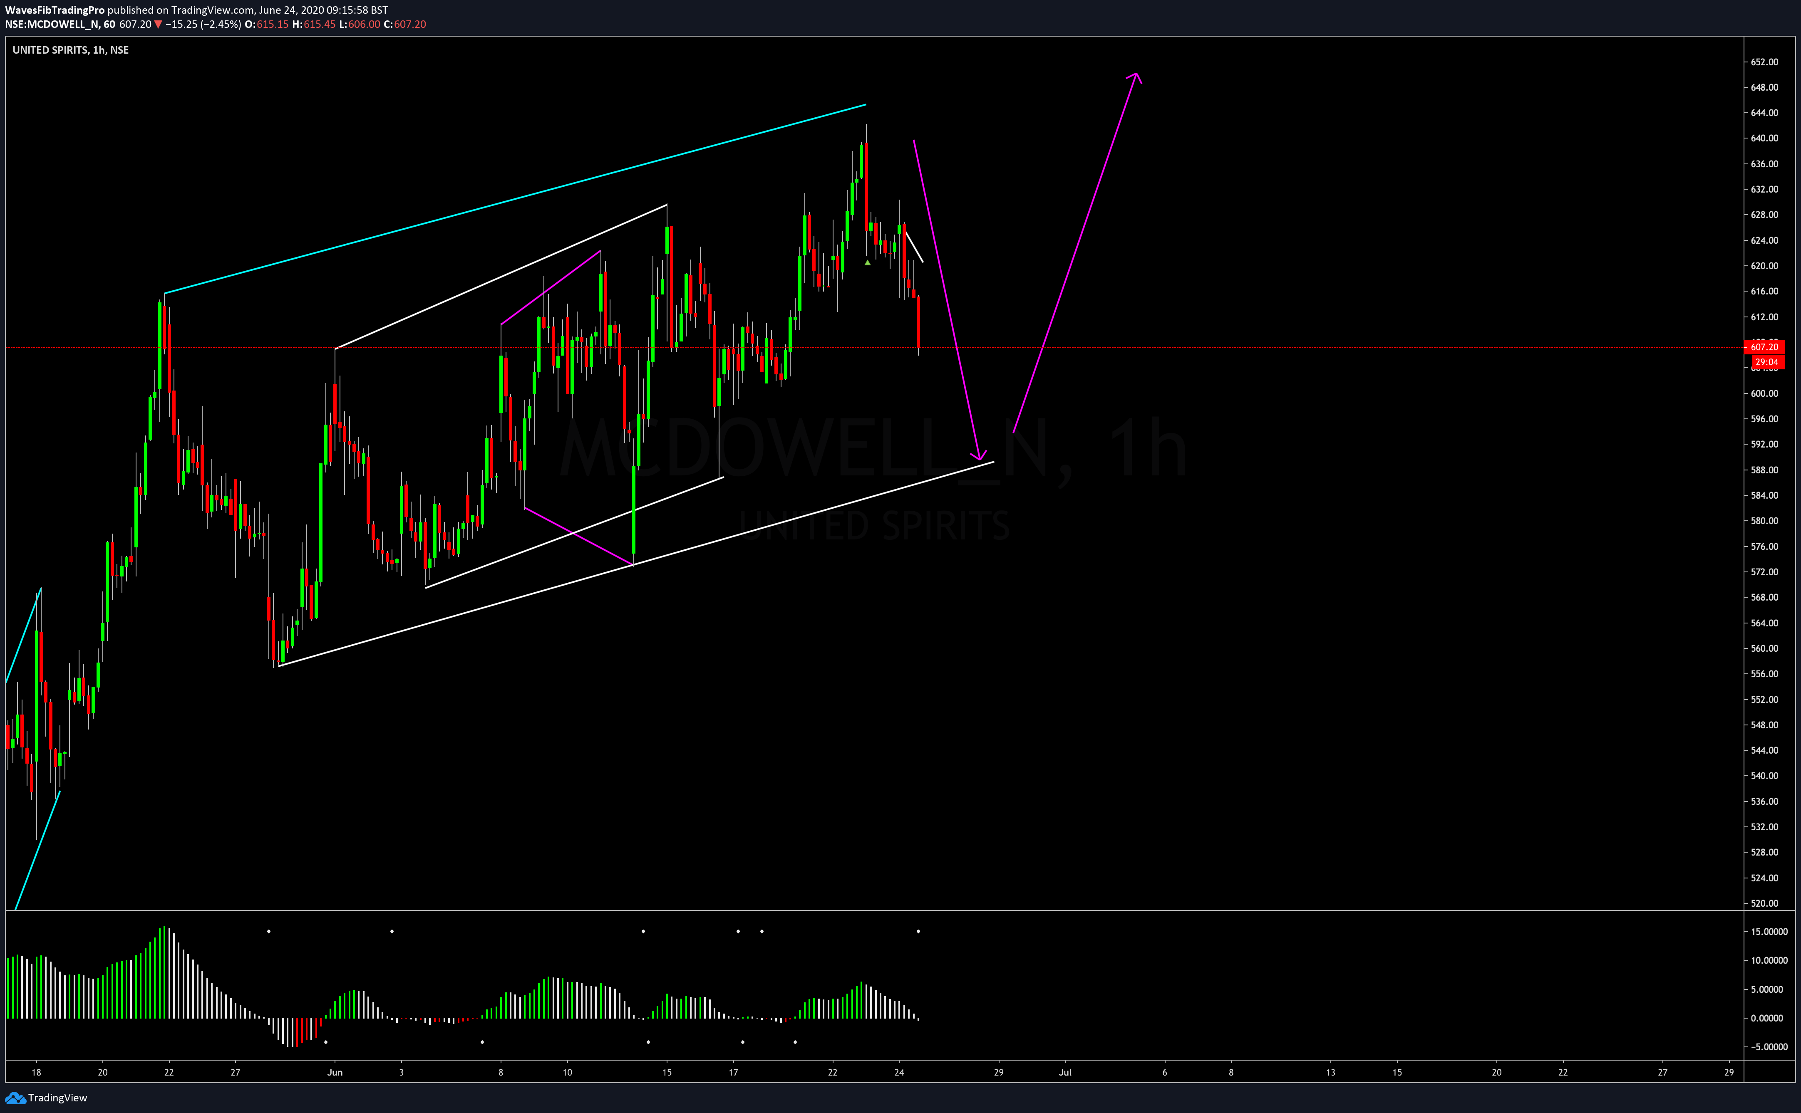Image resolution: width=1801 pixels, height=1113 pixels.
Task: Click the 6 date label on time axis
Action: point(1165,1073)
